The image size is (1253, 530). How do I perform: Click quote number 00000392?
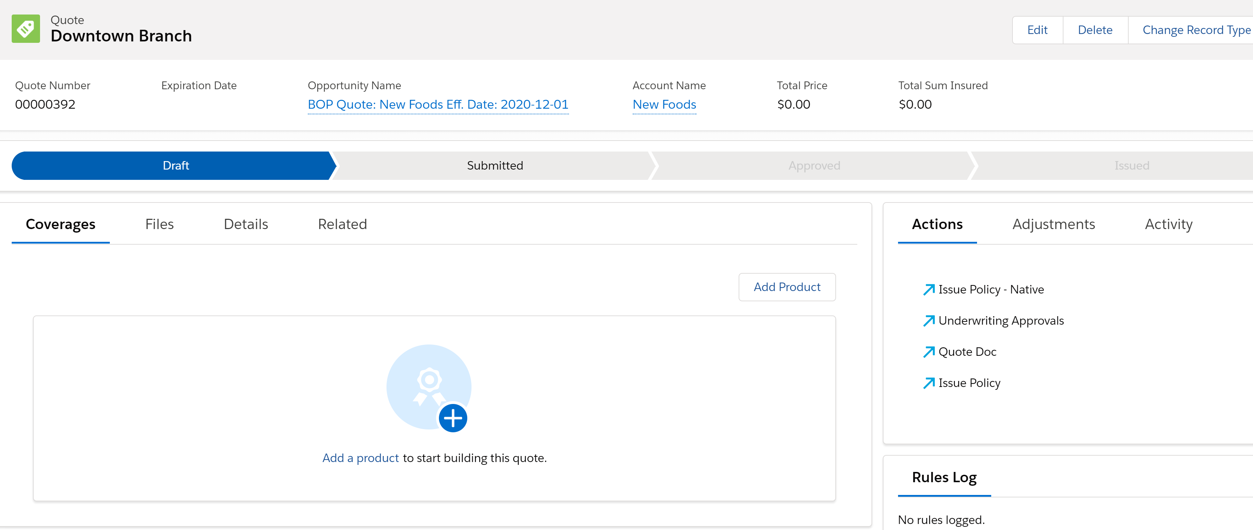[45, 104]
